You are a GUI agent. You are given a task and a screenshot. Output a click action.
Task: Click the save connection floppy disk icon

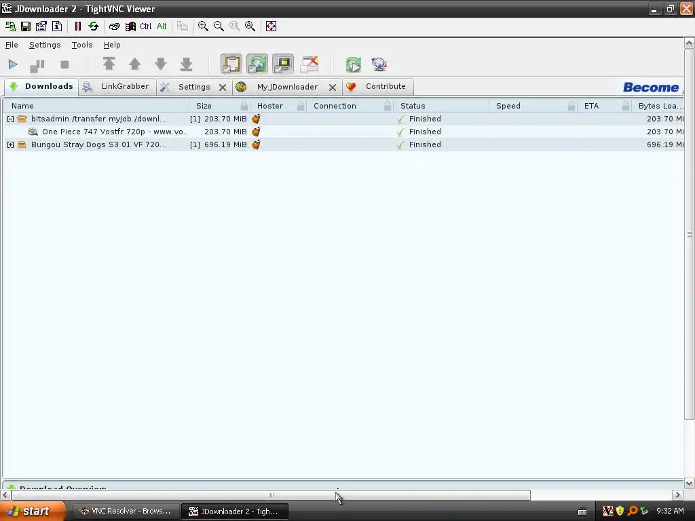point(26,26)
